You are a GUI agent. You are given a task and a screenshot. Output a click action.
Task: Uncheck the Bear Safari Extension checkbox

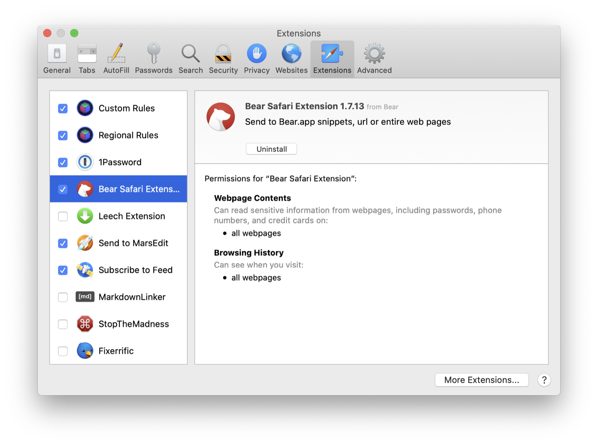coord(63,189)
